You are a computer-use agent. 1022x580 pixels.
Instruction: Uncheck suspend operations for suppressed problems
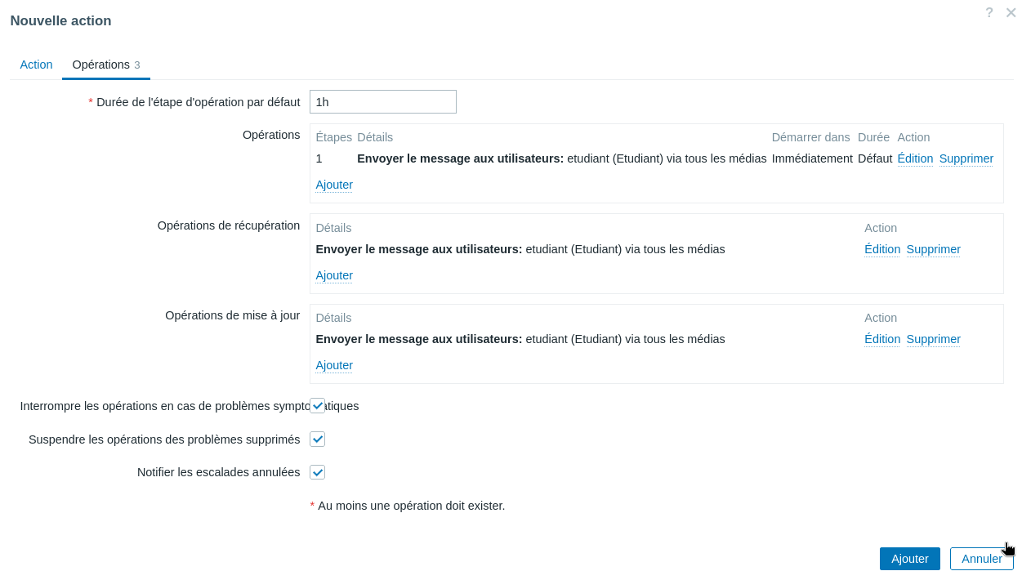coord(318,439)
